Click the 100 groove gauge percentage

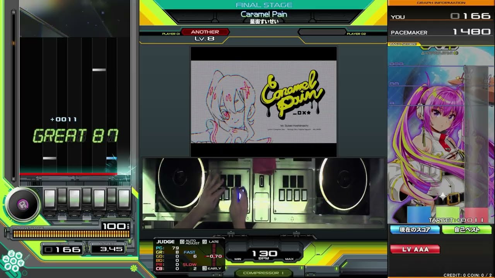coord(114,226)
